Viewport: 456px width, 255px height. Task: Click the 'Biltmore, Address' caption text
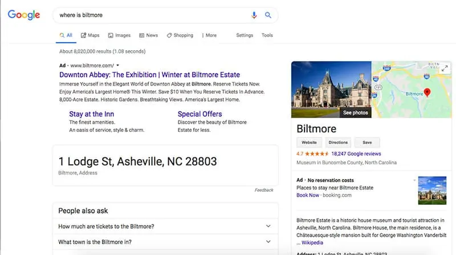click(x=78, y=173)
